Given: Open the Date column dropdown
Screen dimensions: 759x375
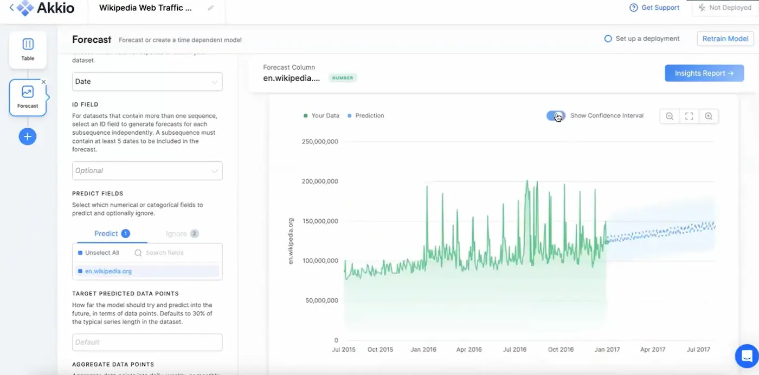Looking at the screenshot, I should pyautogui.click(x=147, y=81).
